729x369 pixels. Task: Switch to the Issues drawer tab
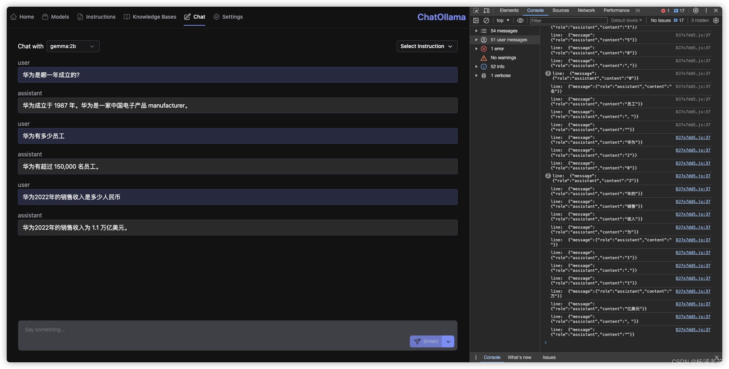(x=549, y=357)
